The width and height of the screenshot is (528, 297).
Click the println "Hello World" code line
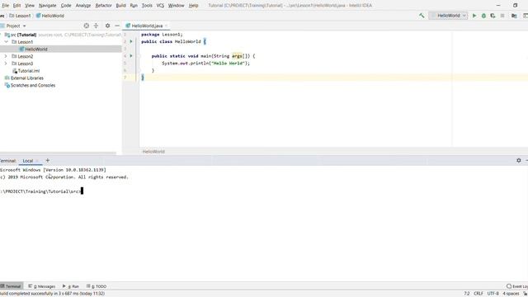[205, 64]
